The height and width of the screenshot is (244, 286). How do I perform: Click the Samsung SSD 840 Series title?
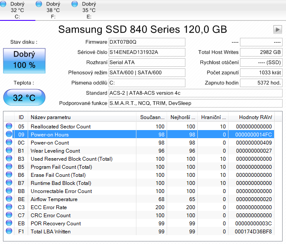click(x=143, y=29)
